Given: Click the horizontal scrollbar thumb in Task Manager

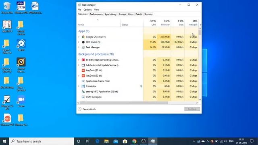Looking at the screenshot, I should point(124,103).
